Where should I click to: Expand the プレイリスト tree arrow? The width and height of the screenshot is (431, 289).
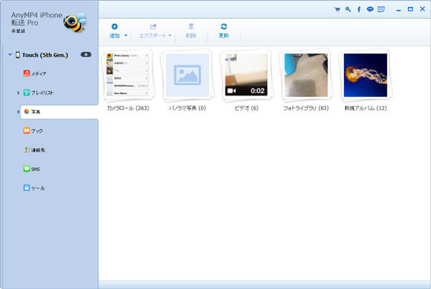[18, 93]
